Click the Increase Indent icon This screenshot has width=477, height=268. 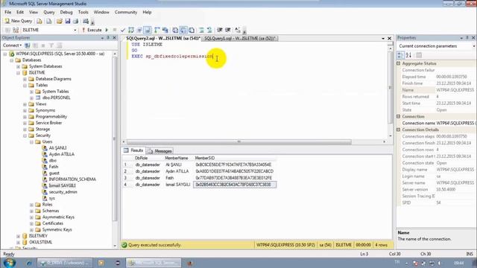pyautogui.click(x=228, y=30)
